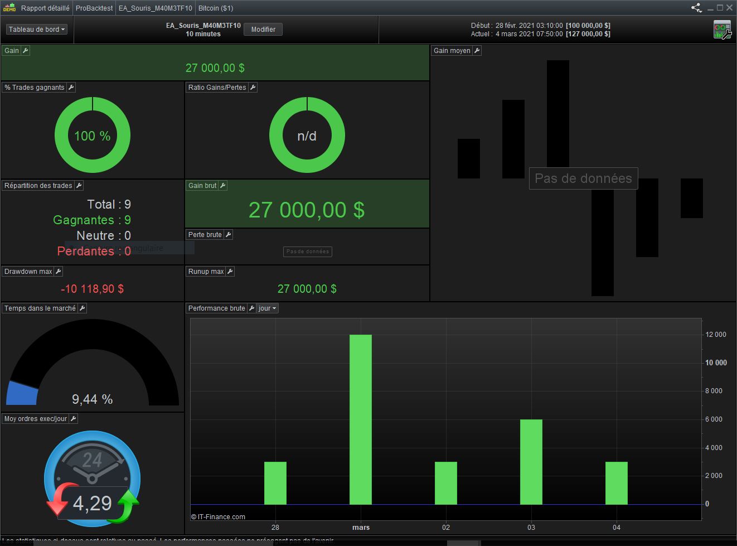This screenshot has width=737, height=546.
Task: Open the report settings icon at top right
Action: coord(722,30)
